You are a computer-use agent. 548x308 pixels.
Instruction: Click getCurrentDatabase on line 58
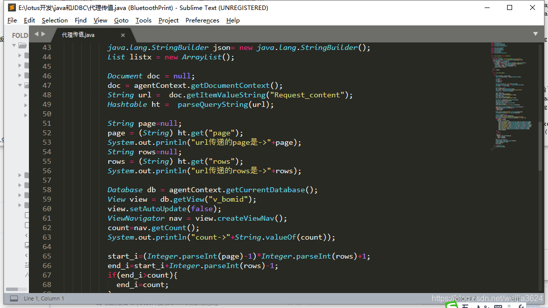pos(266,190)
